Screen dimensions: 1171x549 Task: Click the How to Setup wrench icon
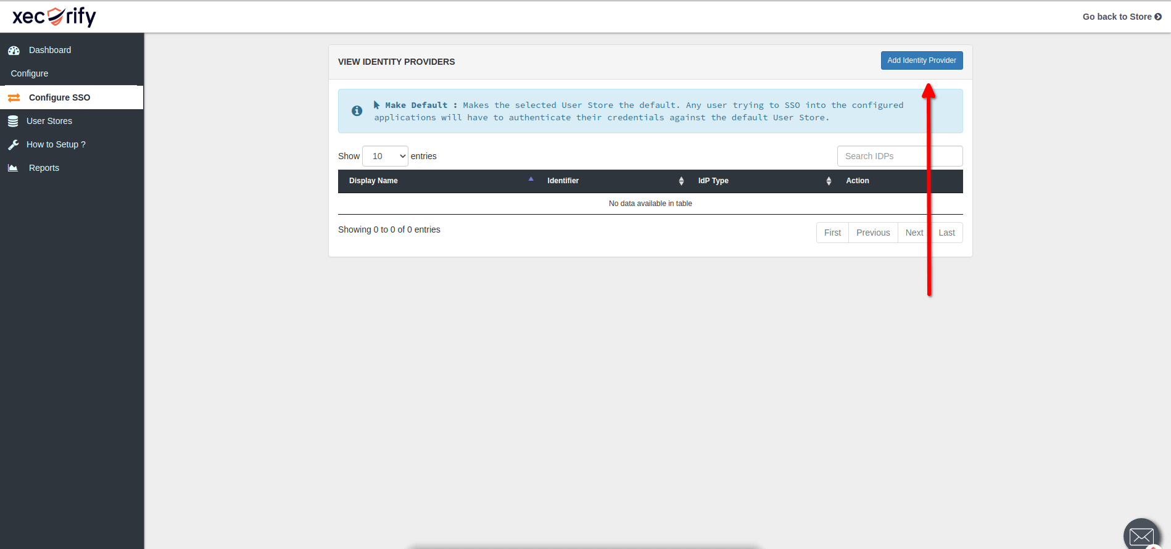coord(13,145)
